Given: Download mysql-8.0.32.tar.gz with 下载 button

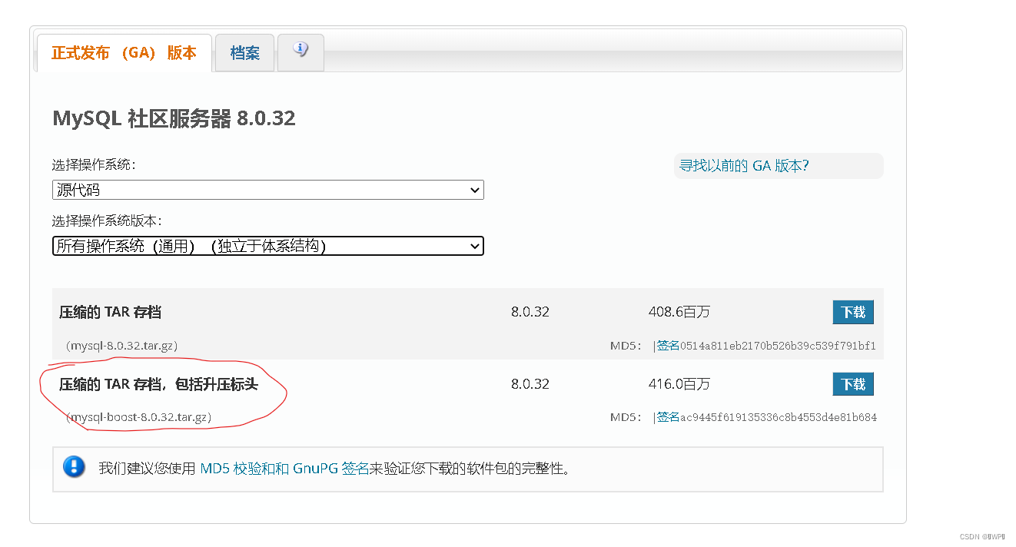Looking at the screenshot, I should tap(853, 312).
